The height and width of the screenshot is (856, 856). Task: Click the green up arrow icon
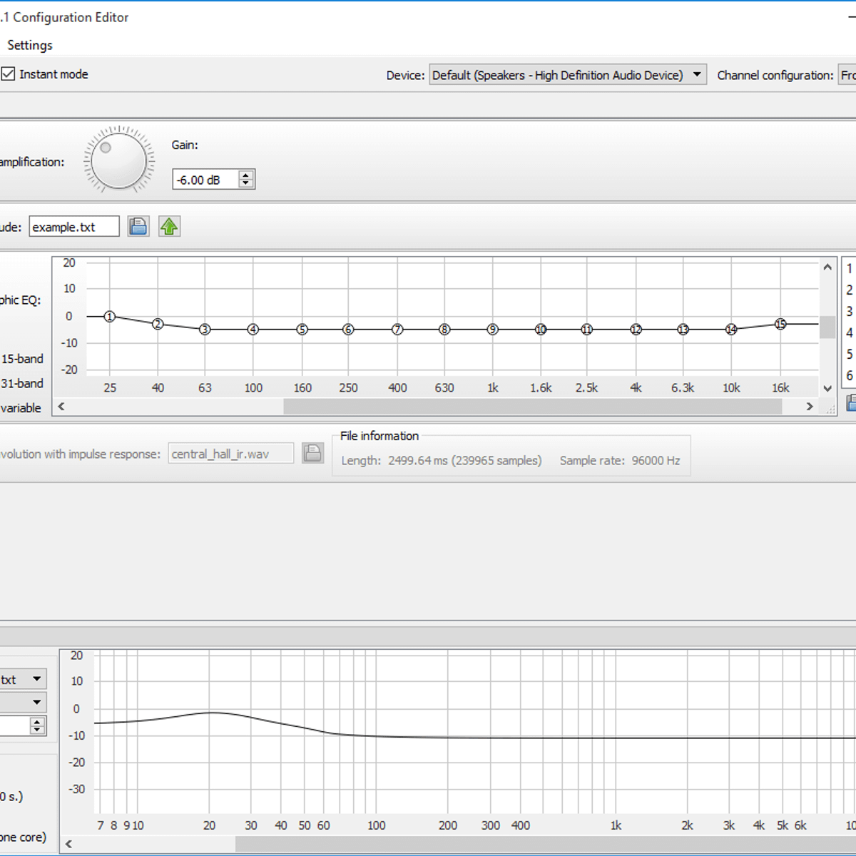169,227
